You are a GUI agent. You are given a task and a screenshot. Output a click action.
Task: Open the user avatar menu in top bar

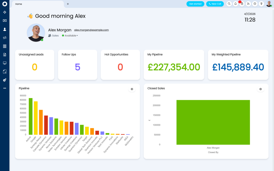click(269, 4)
